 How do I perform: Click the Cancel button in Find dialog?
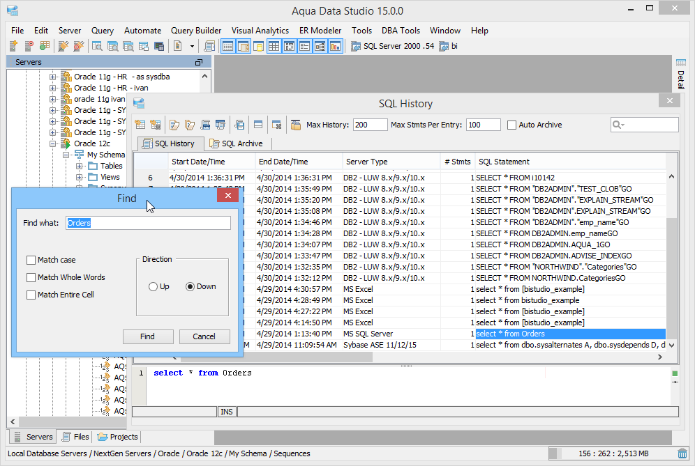[x=204, y=336]
